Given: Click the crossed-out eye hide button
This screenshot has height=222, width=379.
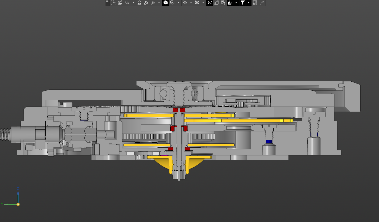Looking at the screenshot, I should 185,3.
